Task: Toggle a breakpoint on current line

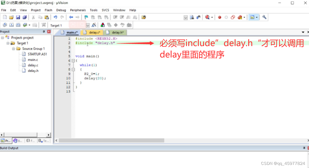Action: tap(220, 17)
